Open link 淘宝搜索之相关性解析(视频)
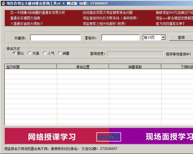The width and height of the screenshot is (193, 154). tap(104, 24)
